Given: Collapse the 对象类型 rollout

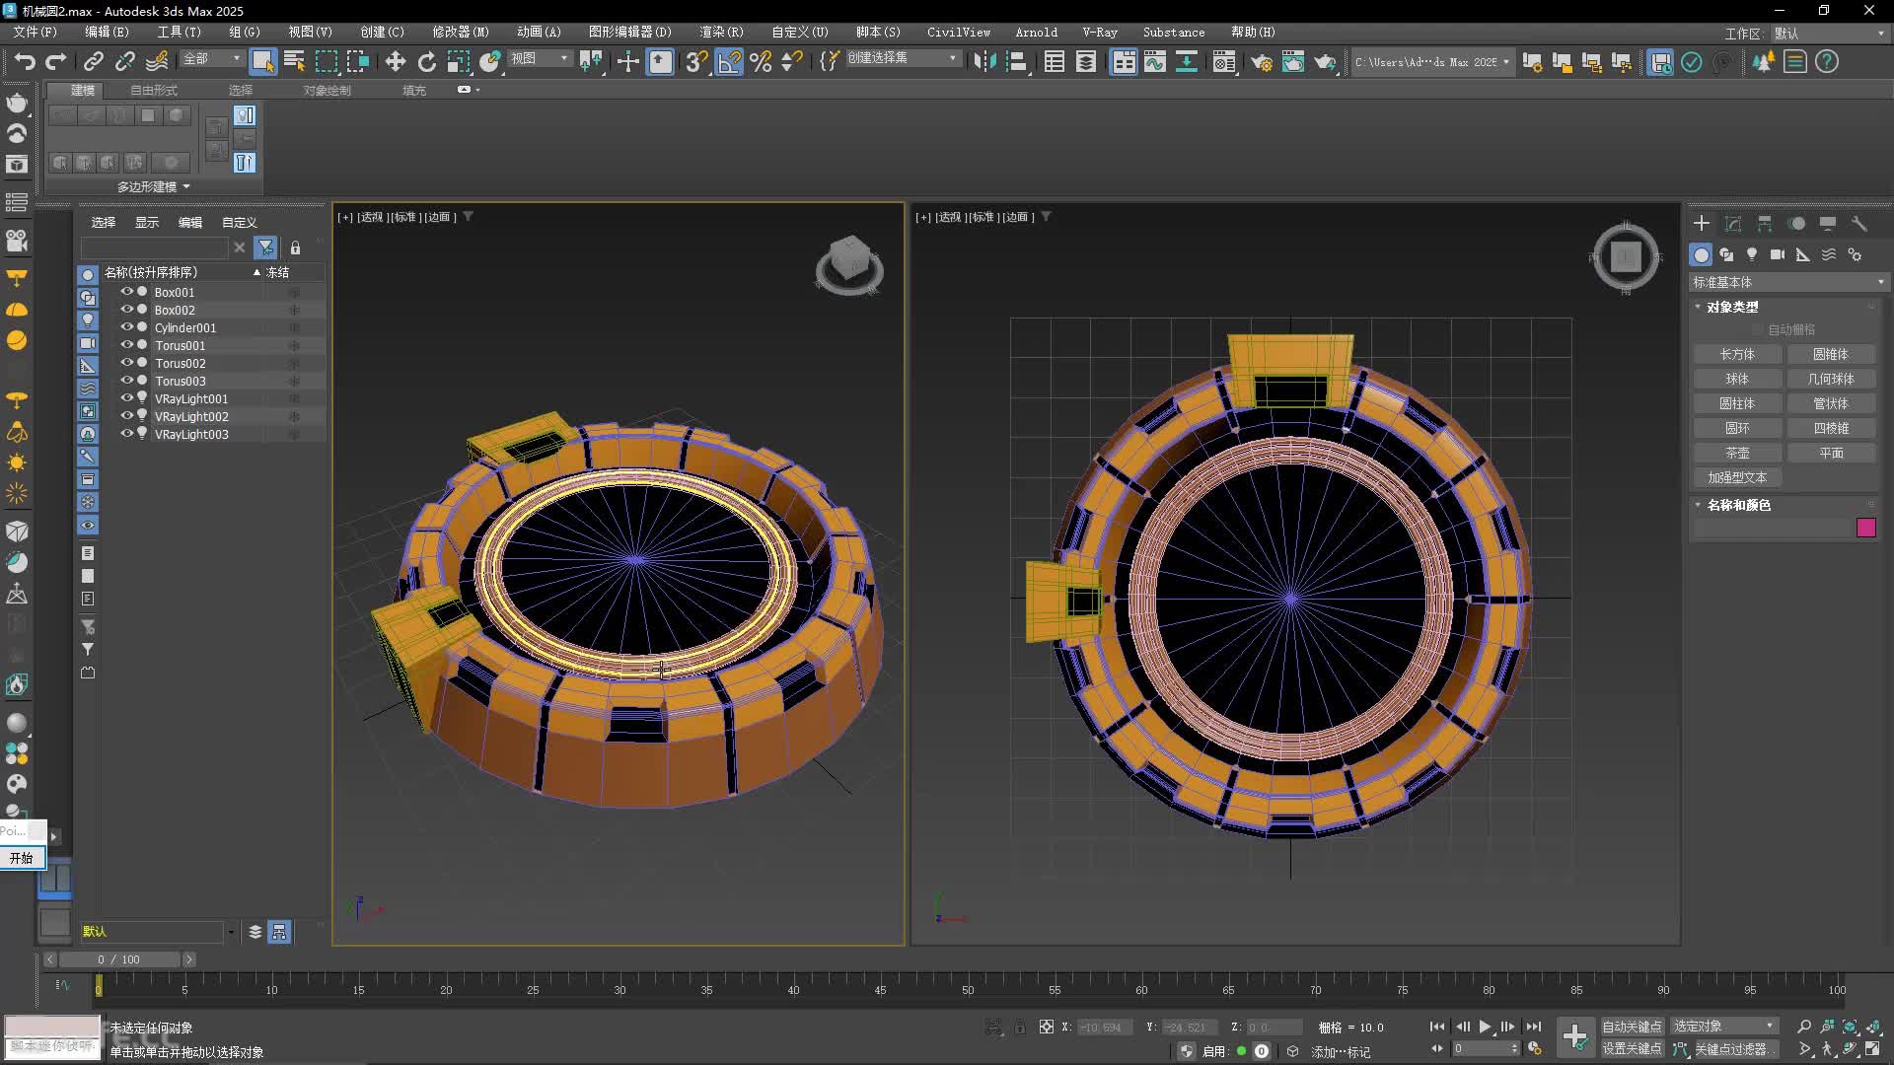Looking at the screenshot, I should pos(1732,307).
